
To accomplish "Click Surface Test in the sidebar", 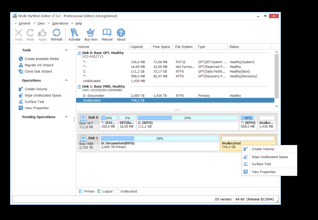I will 34,102.
